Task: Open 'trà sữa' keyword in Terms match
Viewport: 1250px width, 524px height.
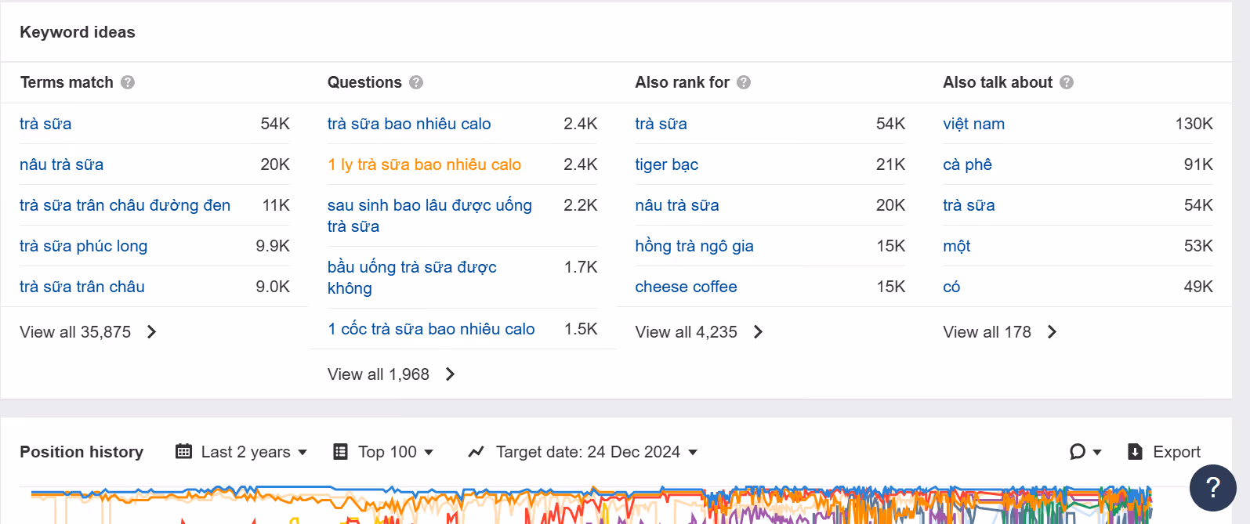Action: tap(45, 124)
